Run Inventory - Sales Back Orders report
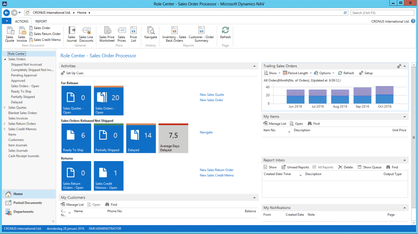 click(174, 34)
